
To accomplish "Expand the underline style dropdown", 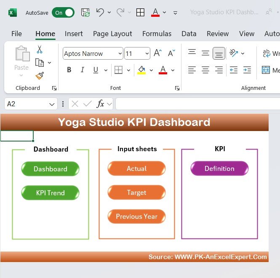I will [106, 70].
